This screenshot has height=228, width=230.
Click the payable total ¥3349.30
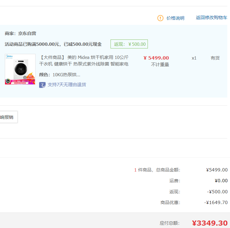[210, 223]
